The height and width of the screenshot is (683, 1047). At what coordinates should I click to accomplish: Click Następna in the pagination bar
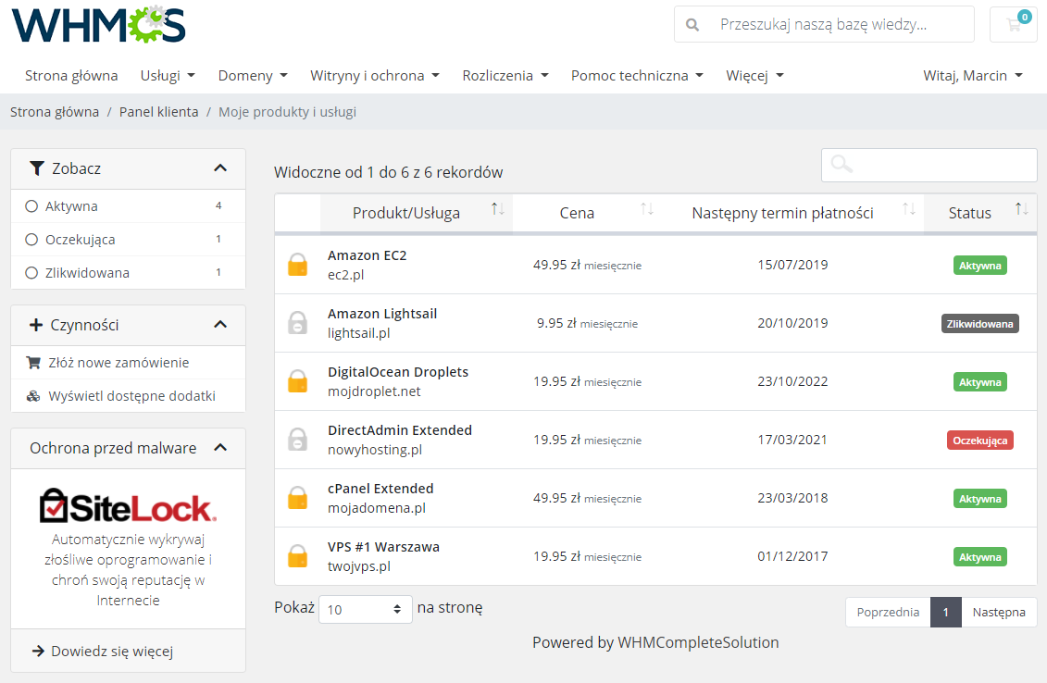click(1000, 612)
